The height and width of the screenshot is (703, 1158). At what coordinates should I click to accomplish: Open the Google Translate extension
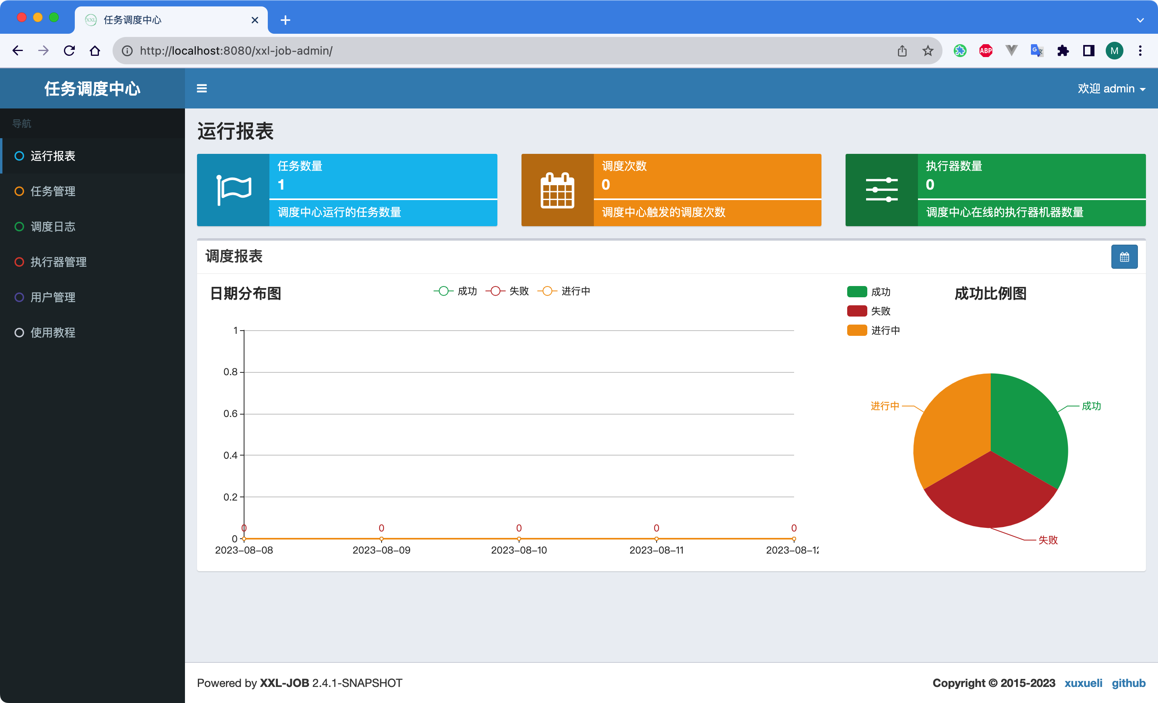1037,51
